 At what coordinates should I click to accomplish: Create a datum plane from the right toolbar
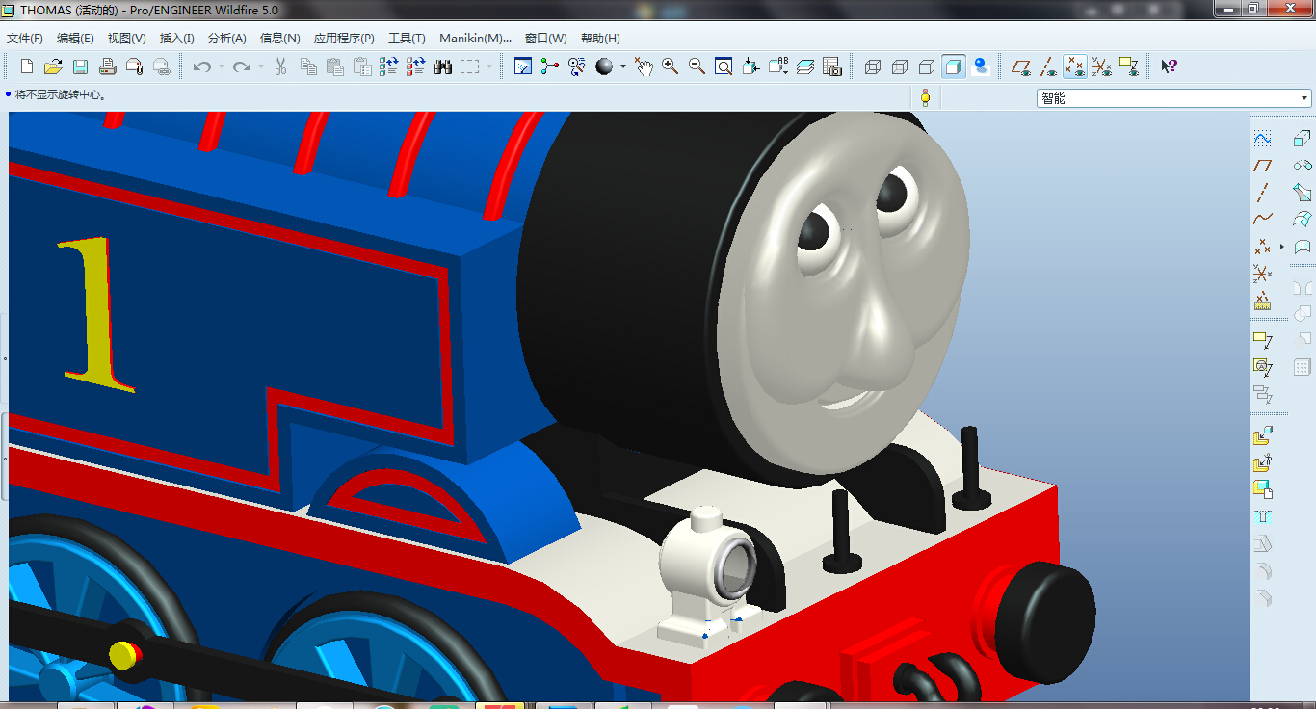pyautogui.click(x=1262, y=166)
